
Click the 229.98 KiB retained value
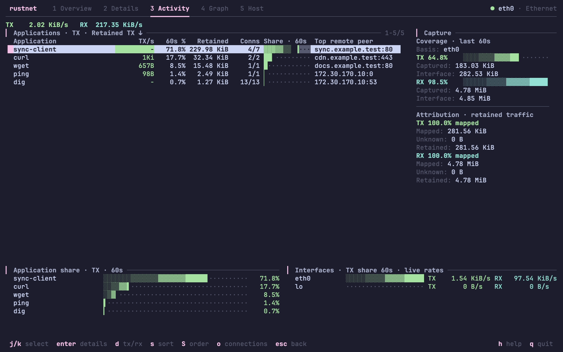point(209,49)
